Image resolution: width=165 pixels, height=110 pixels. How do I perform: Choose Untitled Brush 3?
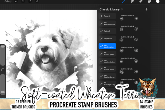coord(129,39)
